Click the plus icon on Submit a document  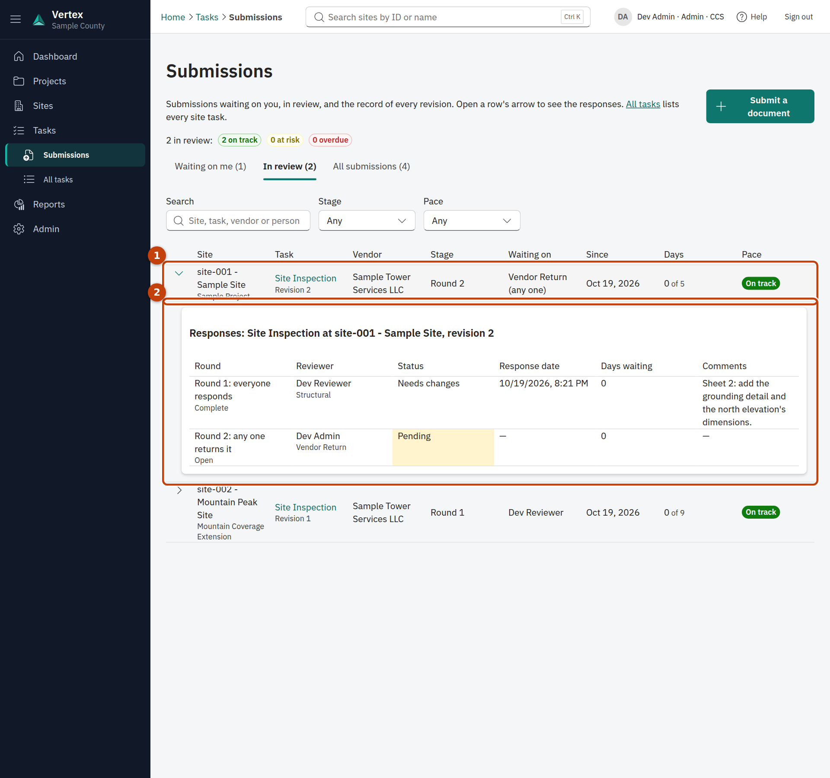point(721,107)
